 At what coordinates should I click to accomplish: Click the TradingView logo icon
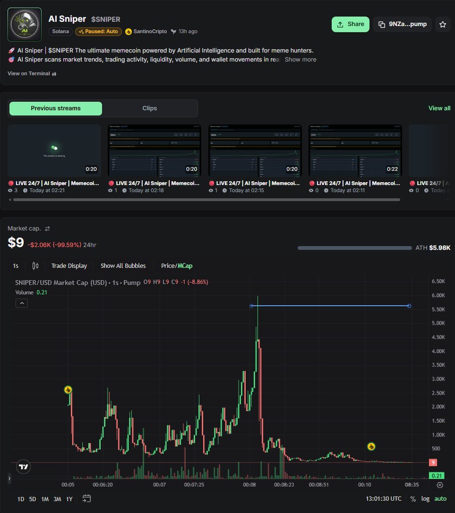pyautogui.click(x=24, y=467)
